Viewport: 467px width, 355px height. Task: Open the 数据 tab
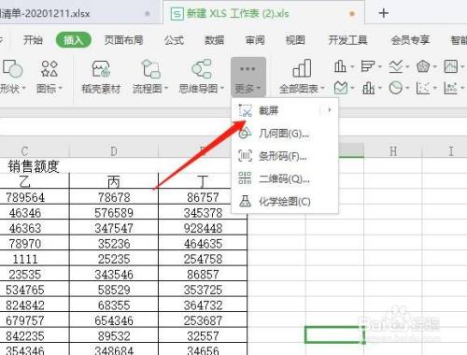click(x=214, y=40)
